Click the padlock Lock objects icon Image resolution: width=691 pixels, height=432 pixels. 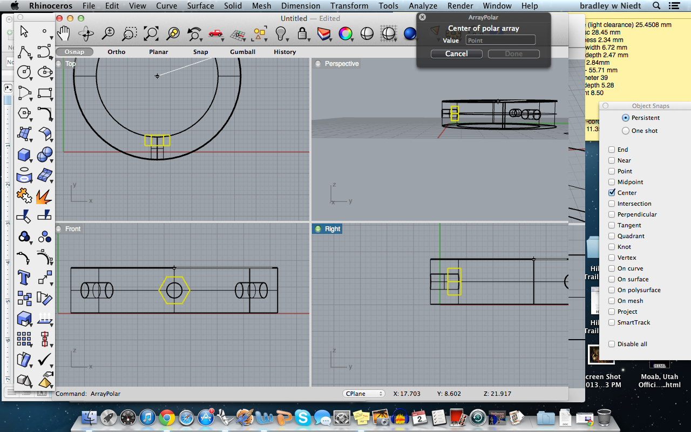pos(302,33)
